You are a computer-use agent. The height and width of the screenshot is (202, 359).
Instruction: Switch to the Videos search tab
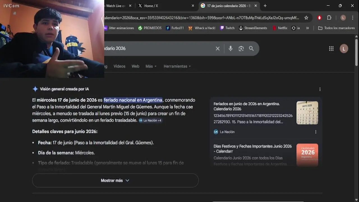coord(119,66)
